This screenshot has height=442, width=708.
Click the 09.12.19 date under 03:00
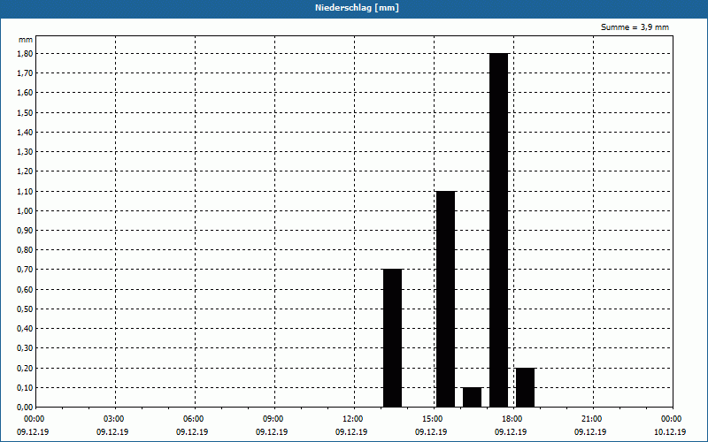point(112,432)
